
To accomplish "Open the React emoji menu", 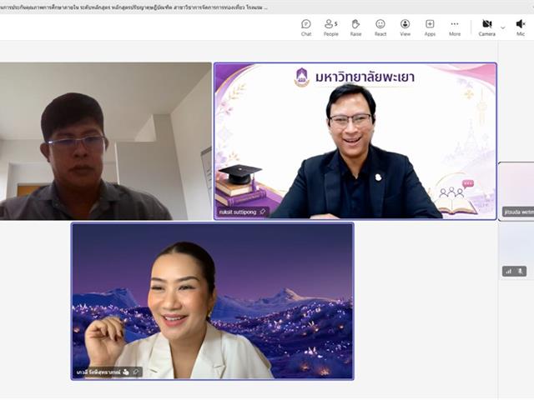I will coord(380,27).
